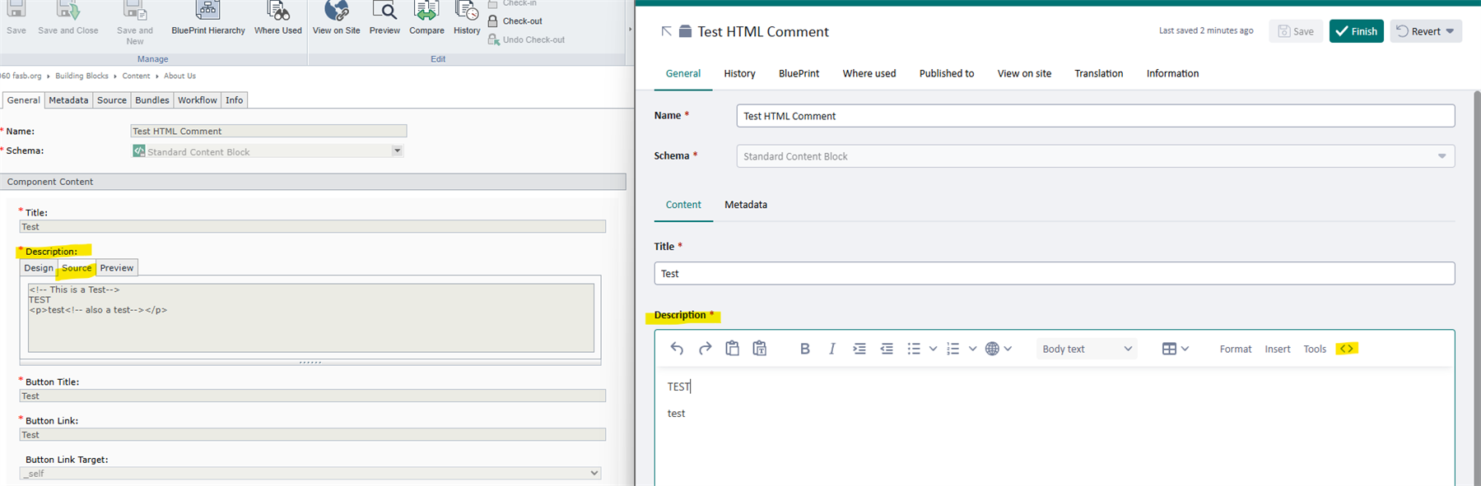This screenshot has width=1481, height=486.
Task: Open Translation tab
Action: 1099,73
